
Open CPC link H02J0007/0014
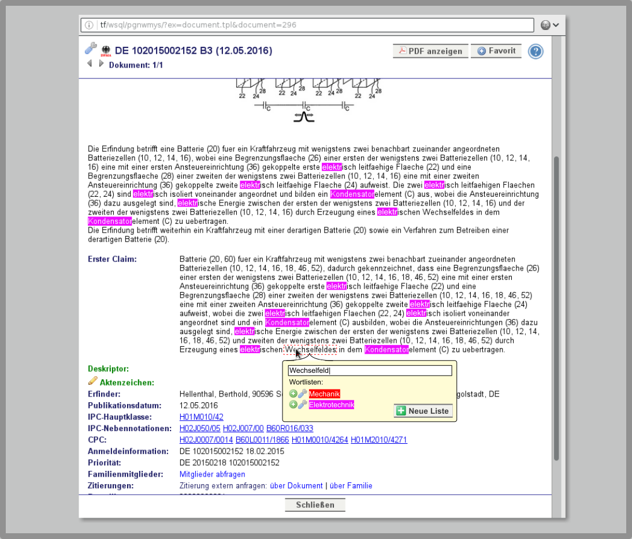[x=206, y=440]
